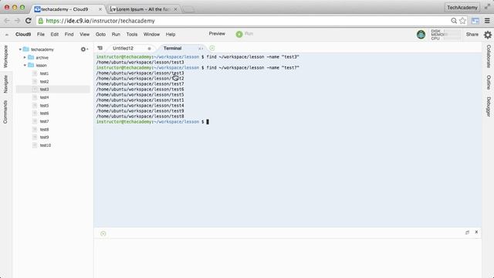Click the test10 file icon
Image resolution: width=494 pixels, height=278 pixels.
coord(35,145)
